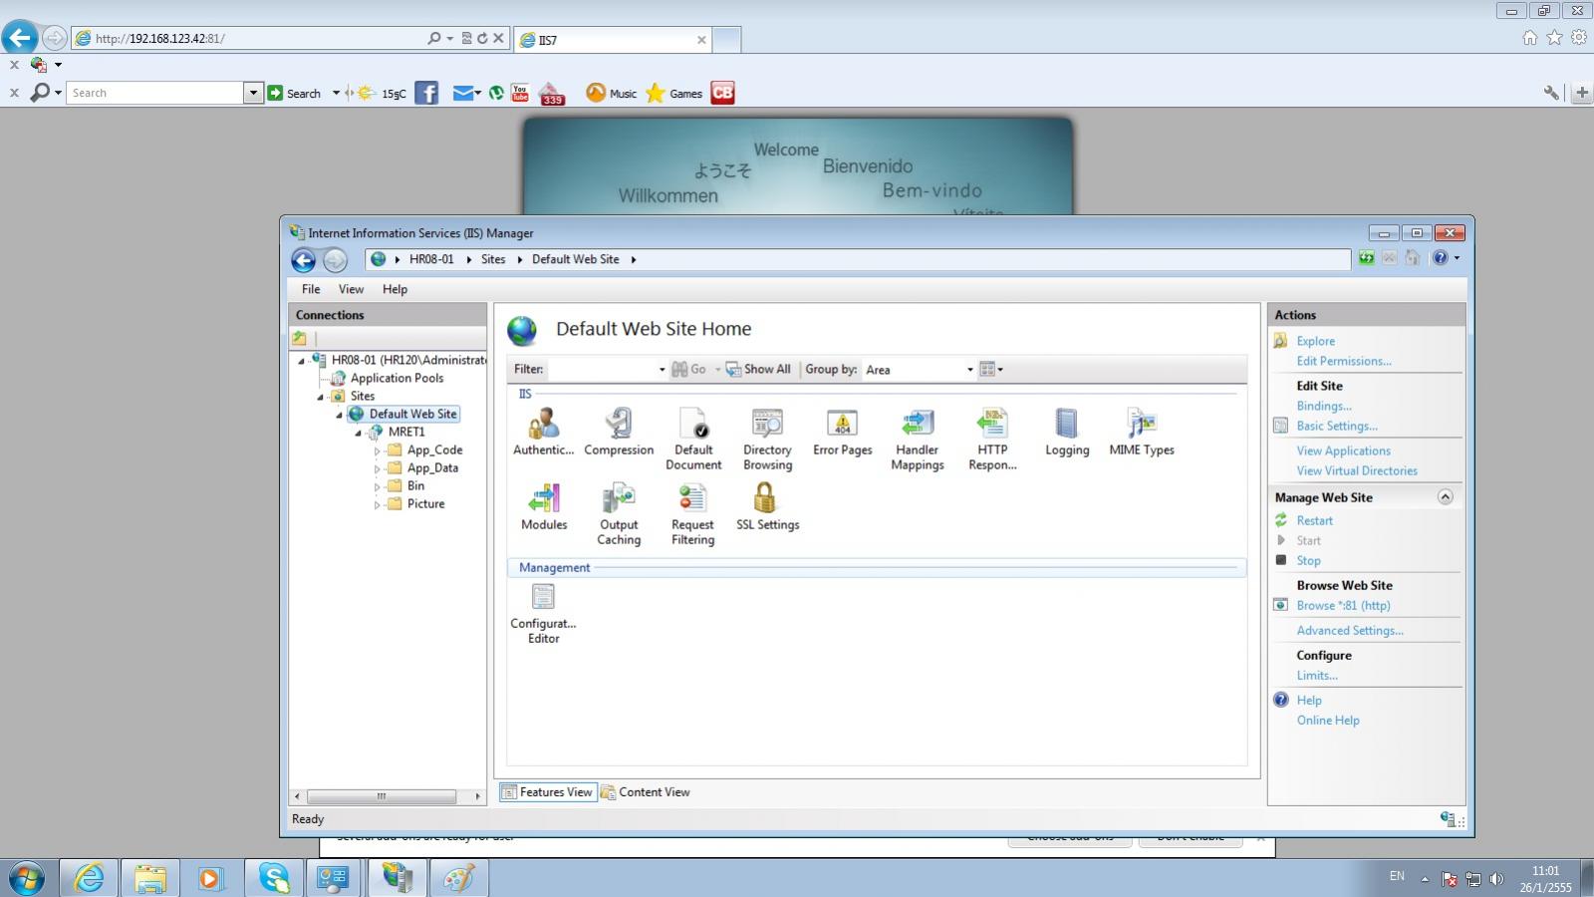Click Skype icon in taskbar
Viewport: 1594px width, 897px height.
[x=273, y=878]
